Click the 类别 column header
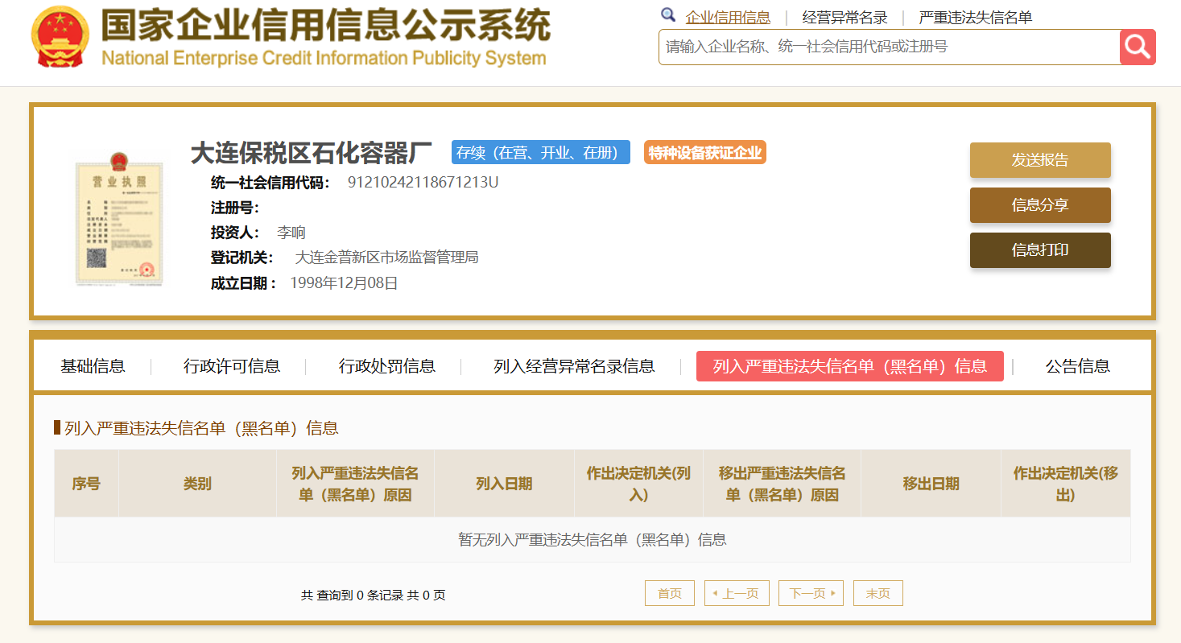 point(197,484)
